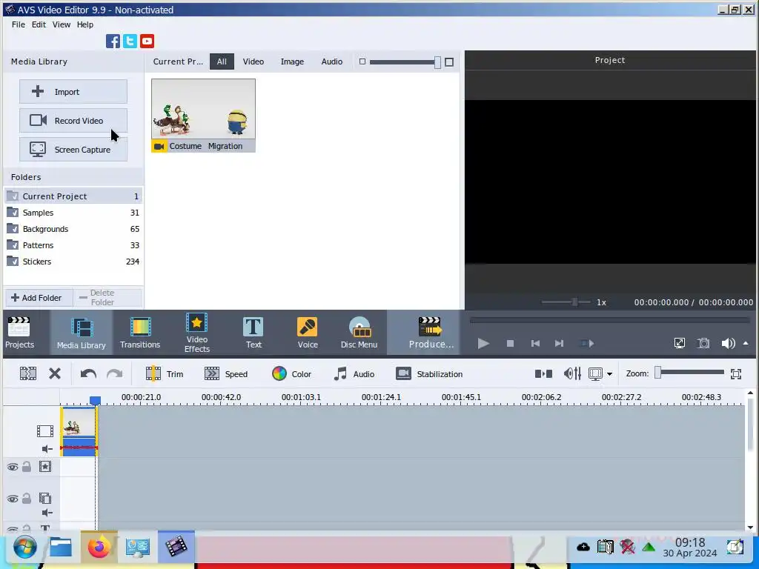Lock the video overlay track
759x569 pixels.
pos(27,499)
